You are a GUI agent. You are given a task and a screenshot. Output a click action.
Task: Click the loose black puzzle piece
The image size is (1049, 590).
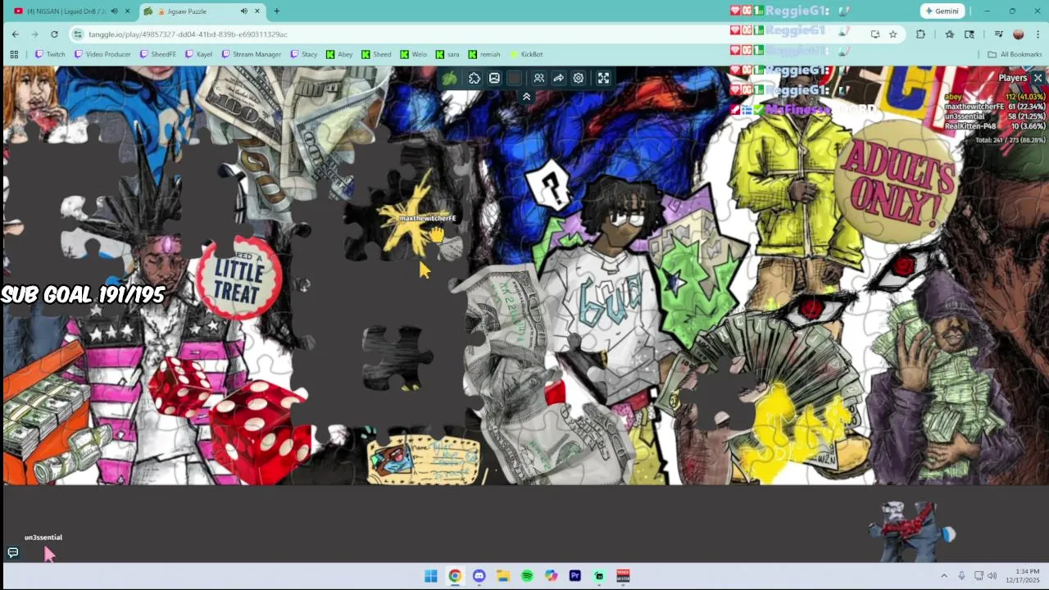397,358
